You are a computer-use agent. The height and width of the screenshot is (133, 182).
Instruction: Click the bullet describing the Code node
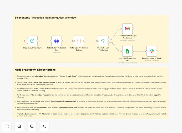click(x=89, y=90)
